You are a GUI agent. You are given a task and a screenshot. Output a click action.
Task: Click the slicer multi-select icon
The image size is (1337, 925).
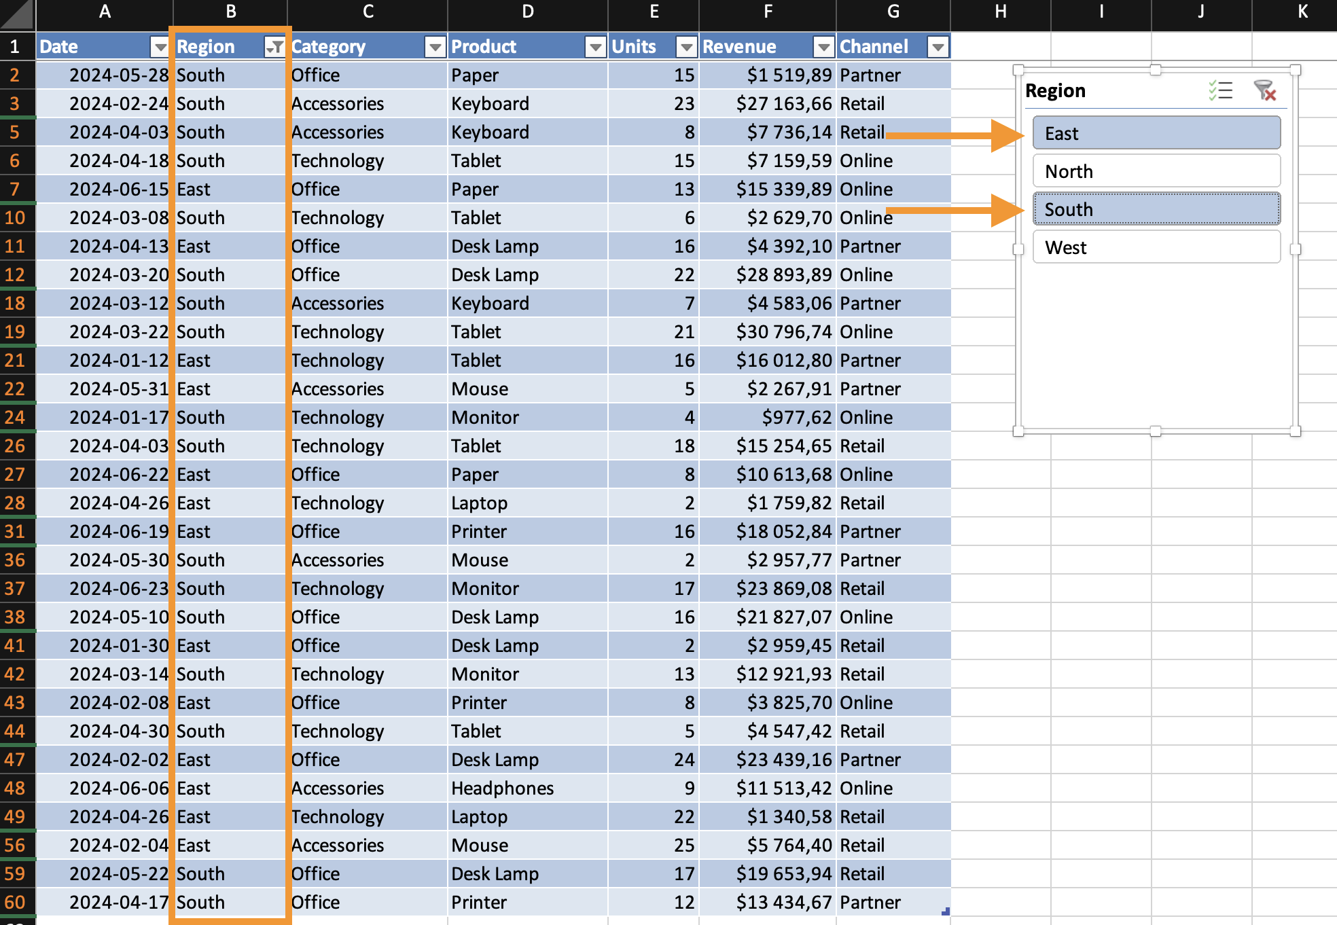1220,90
